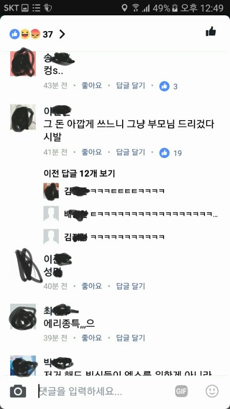Tap 답글 달기 on the 41분 전 comment

point(130,152)
